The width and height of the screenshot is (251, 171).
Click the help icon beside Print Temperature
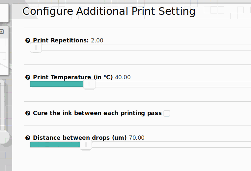click(x=28, y=77)
